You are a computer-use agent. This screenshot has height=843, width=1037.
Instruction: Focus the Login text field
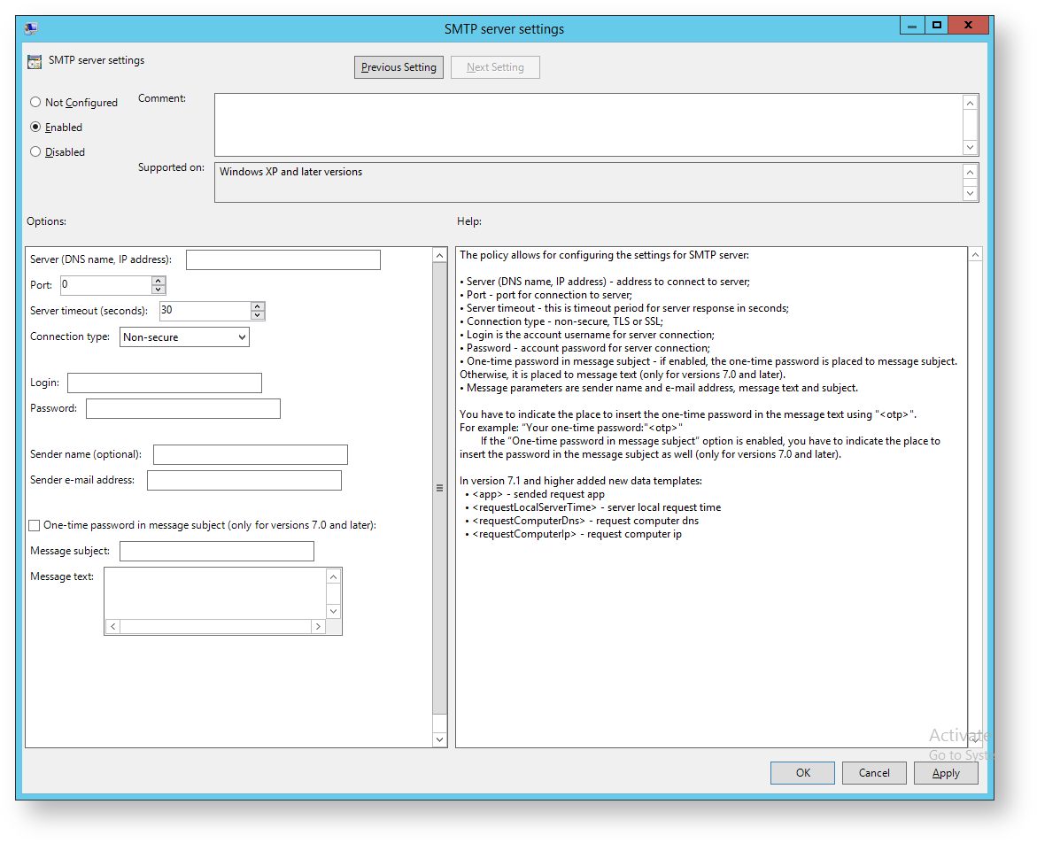(x=164, y=383)
